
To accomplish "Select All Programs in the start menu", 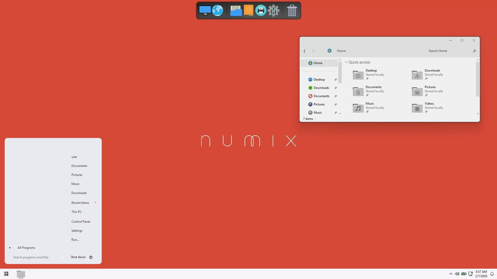I will (x=26, y=248).
